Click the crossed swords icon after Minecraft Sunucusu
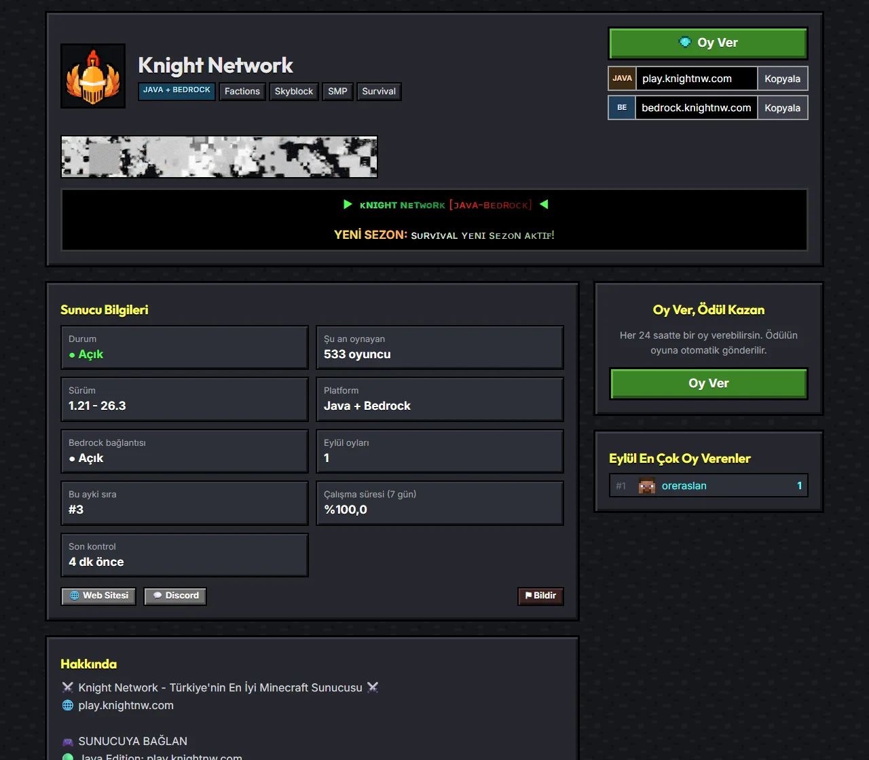The image size is (869, 760). tap(373, 687)
